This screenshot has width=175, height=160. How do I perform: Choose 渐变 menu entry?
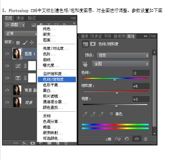(57, 35)
